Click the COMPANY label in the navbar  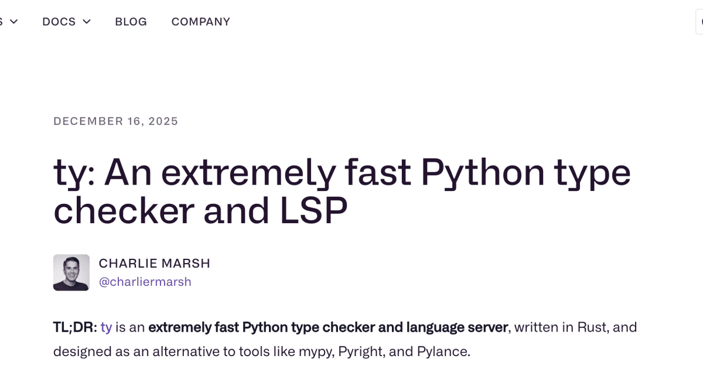(200, 22)
